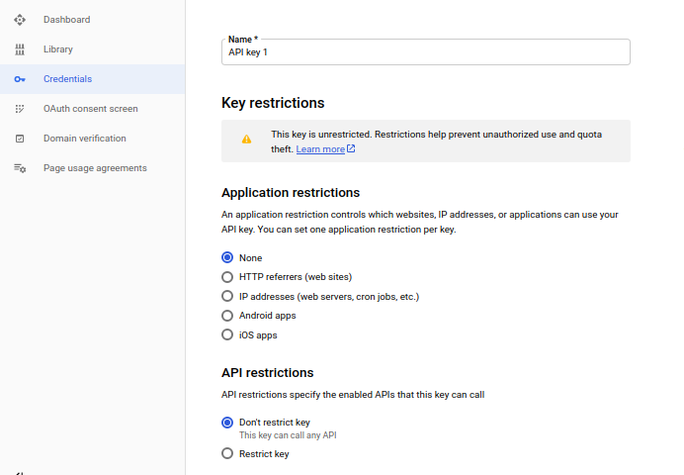
Task: Click the yellow warning triangle icon
Action: (246, 140)
